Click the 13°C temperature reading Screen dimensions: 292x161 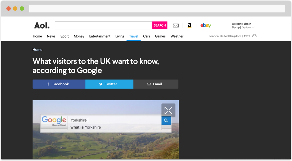point(247,36)
